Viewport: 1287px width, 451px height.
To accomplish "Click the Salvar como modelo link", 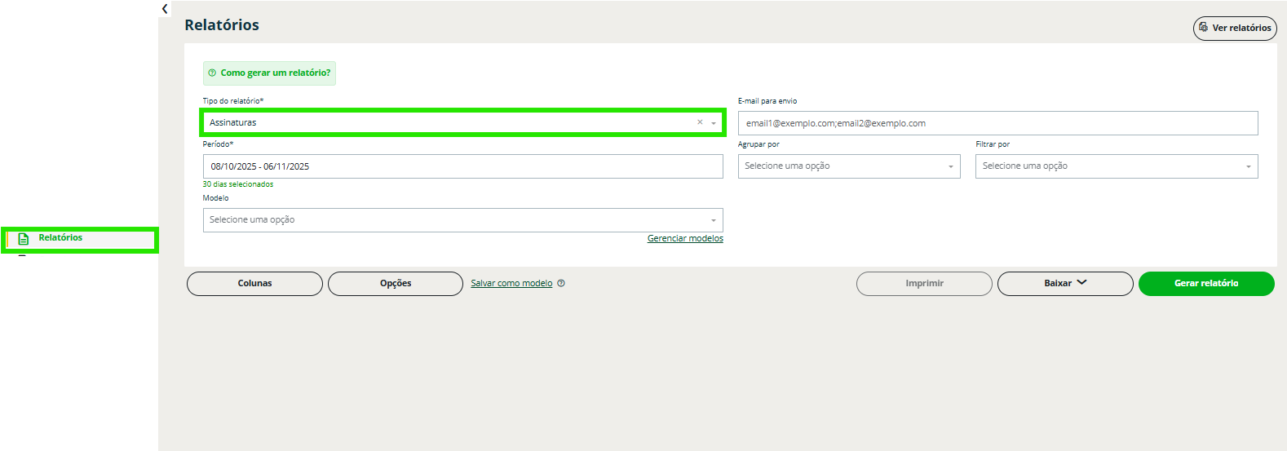I will click(511, 284).
